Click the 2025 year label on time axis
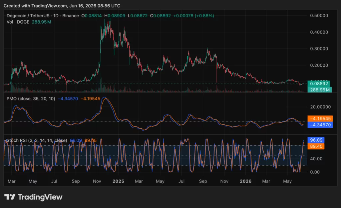Image resolution: width=341 pixels, height=208 pixels. (x=118, y=181)
